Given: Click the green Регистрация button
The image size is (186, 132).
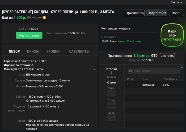Looking at the screenshot, I should point(29,35).
